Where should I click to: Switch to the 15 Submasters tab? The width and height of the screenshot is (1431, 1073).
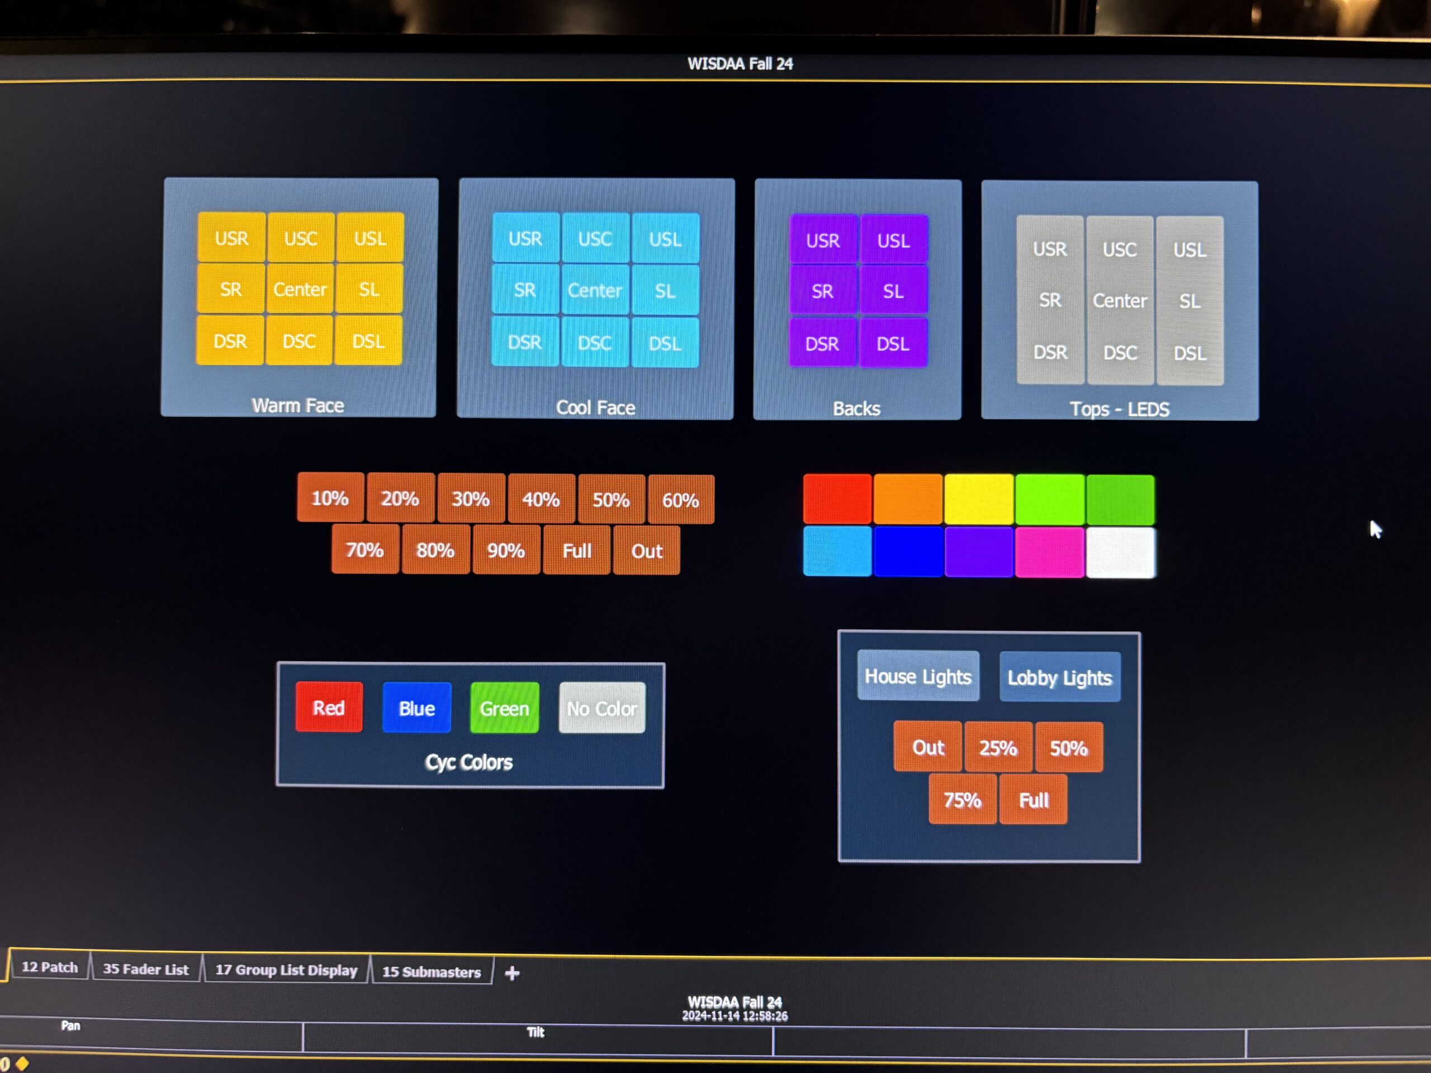coord(432,971)
